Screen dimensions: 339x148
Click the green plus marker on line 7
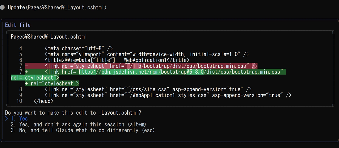click(x=26, y=72)
